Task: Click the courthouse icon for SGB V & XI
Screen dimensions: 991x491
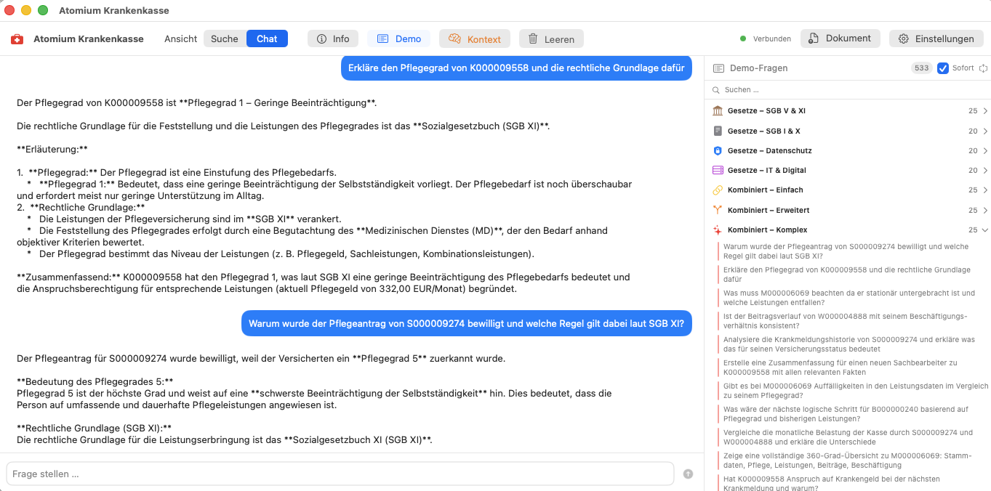Action: pyautogui.click(x=718, y=111)
